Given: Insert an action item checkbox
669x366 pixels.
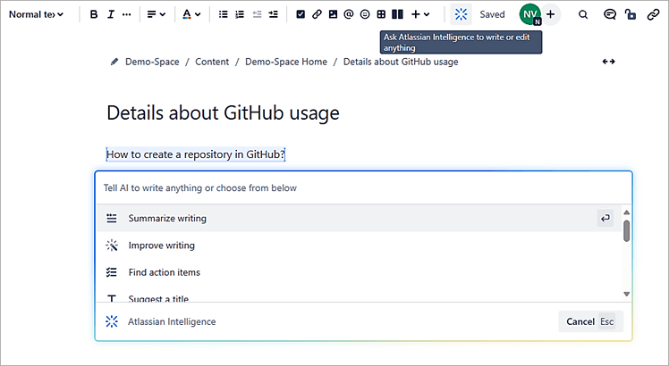Looking at the screenshot, I should tap(301, 14).
